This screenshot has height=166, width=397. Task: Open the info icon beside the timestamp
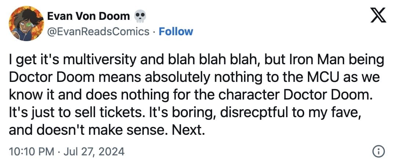pyautogui.click(x=378, y=151)
